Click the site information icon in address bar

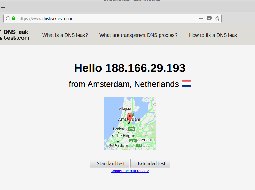tap(8, 18)
